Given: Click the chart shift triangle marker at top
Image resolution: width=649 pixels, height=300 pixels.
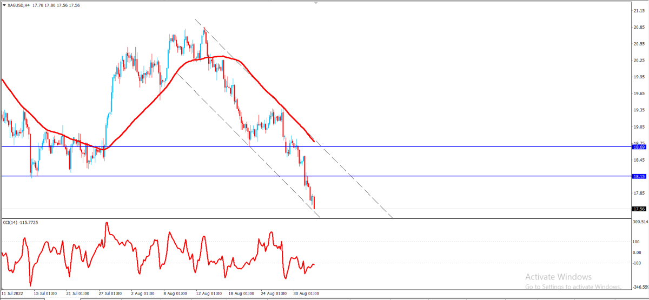Looking at the screenshot, I should pyautogui.click(x=316, y=3).
